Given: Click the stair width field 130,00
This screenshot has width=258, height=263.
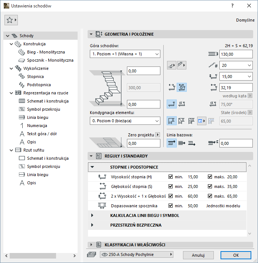Looking at the screenshot, I should (236, 54).
